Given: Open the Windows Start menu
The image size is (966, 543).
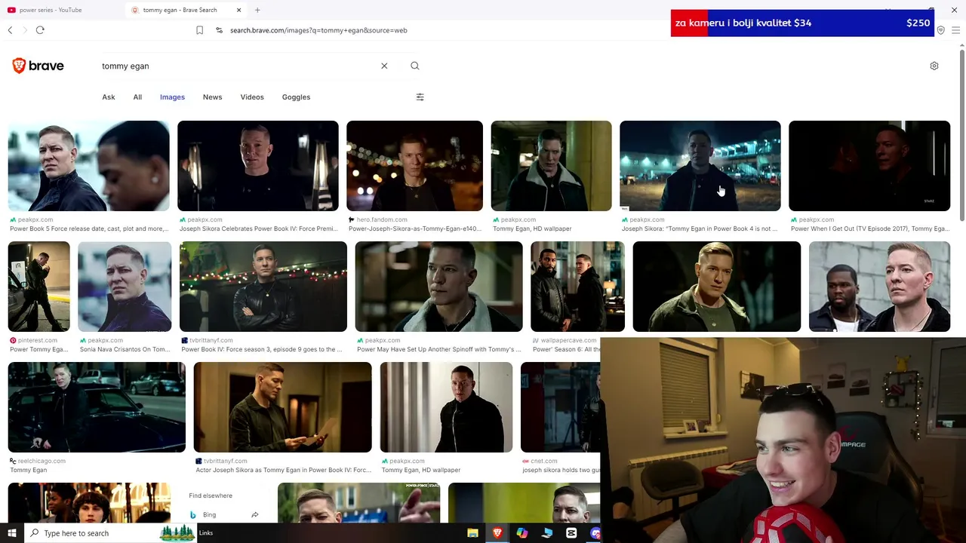Looking at the screenshot, I should click(x=11, y=533).
